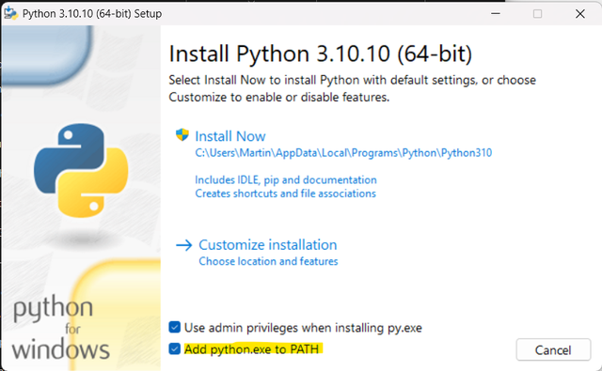This screenshot has height=371, width=602.
Task: Click the disabled maximize window icon
Action: click(x=537, y=14)
